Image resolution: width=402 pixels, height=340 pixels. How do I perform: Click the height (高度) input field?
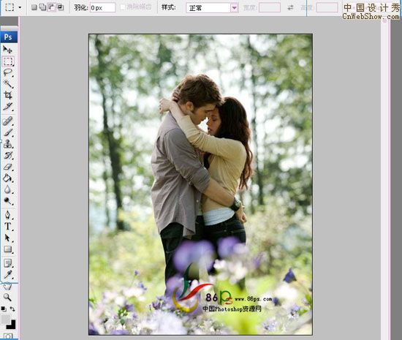click(x=327, y=8)
